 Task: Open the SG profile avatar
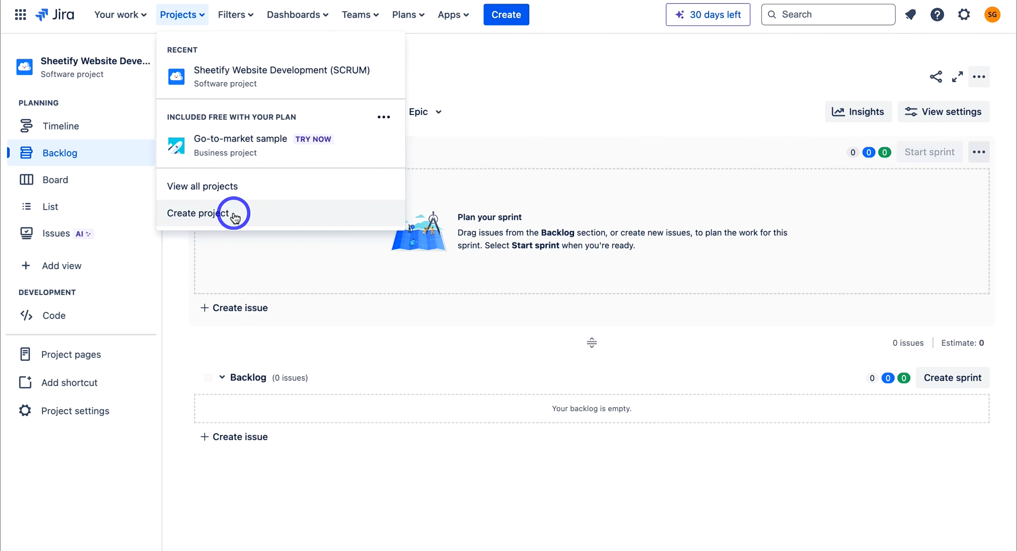[x=992, y=15]
